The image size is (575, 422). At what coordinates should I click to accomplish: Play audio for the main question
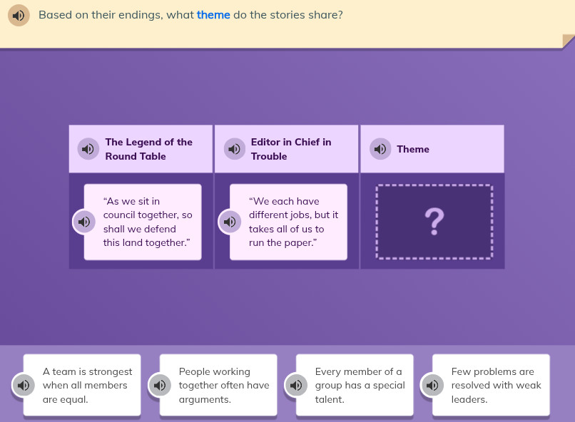[19, 15]
